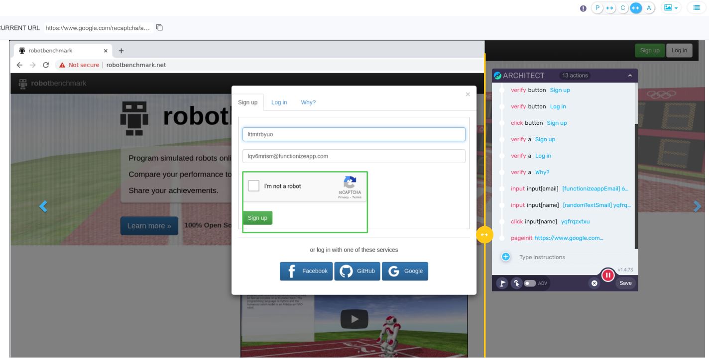
Task: Go to previous carousel slide arrow
Action: [x=44, y=206]
